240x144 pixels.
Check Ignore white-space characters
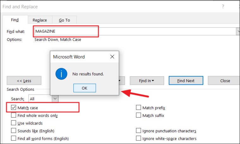tap(138, 138)
